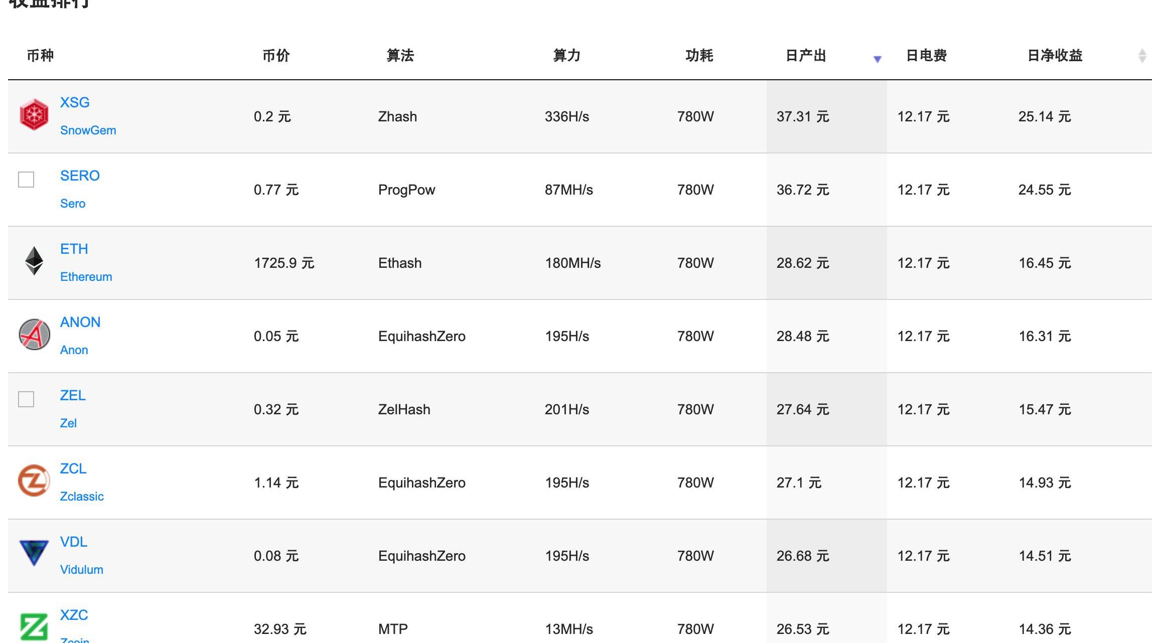Image resolution: width=1156 pixels, height=643 pixels.
Task: Open the Ethereum name link
Action: point(86,277)
